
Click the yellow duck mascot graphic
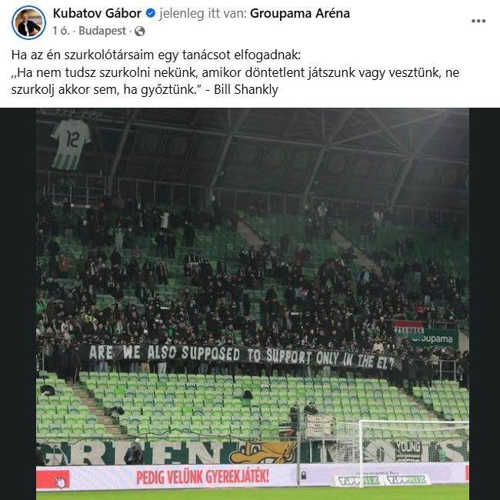tap(262, 452)
